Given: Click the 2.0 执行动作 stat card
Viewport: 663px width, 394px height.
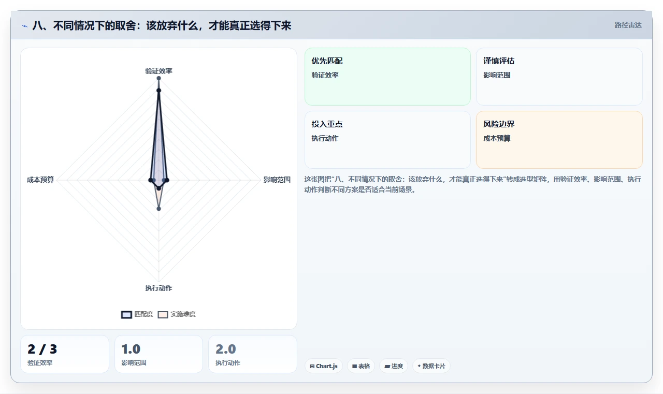Looking at the screenshot, I should (253, 354).
